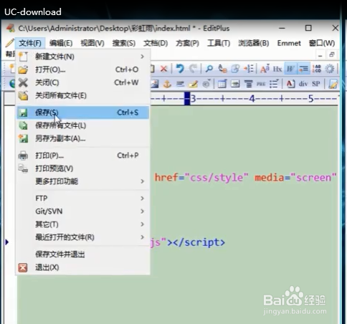Click the media="screen" attribute text in editor
The width and height of the screenshot is (347, 324).
(x=295, y=178)
